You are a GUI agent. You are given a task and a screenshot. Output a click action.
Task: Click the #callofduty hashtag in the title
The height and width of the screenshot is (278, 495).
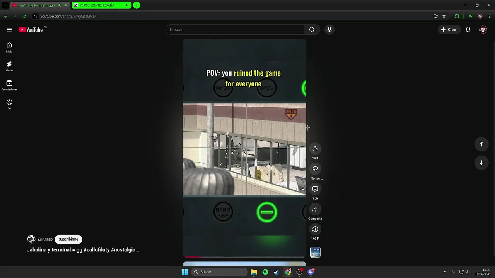click(96, 250)
